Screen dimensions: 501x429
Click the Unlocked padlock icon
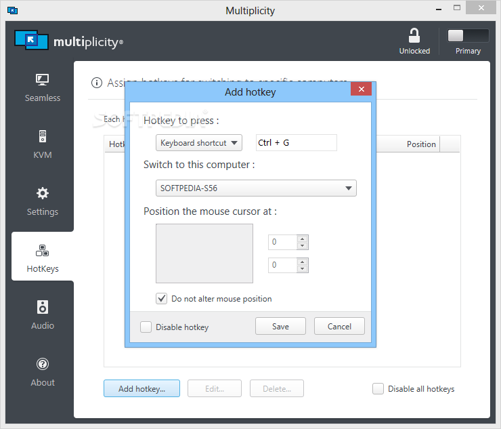414,35
